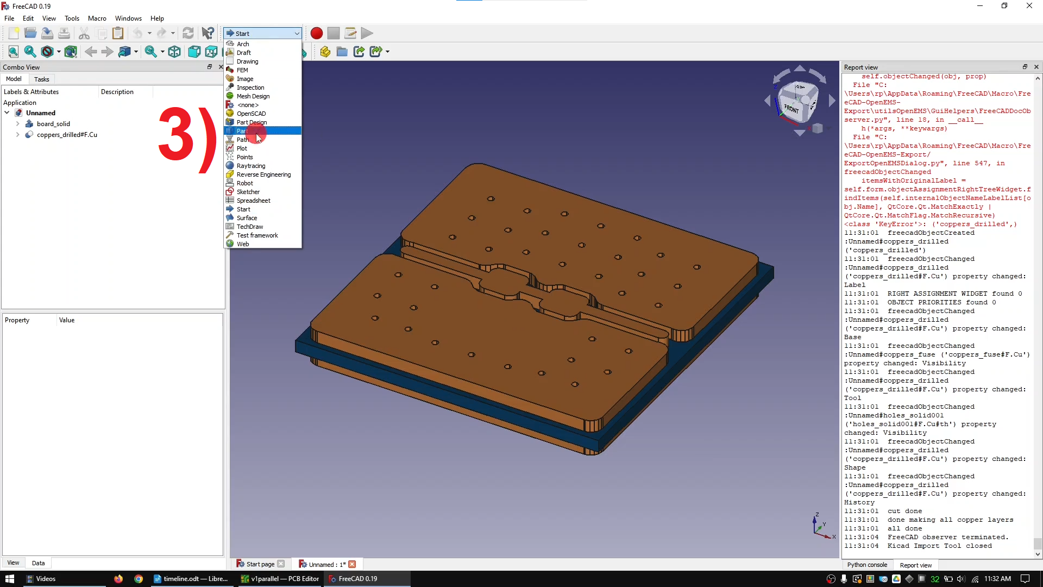Click the Undo arrow icon
This screenshot has height=587, width=1043.
[138, 33]
